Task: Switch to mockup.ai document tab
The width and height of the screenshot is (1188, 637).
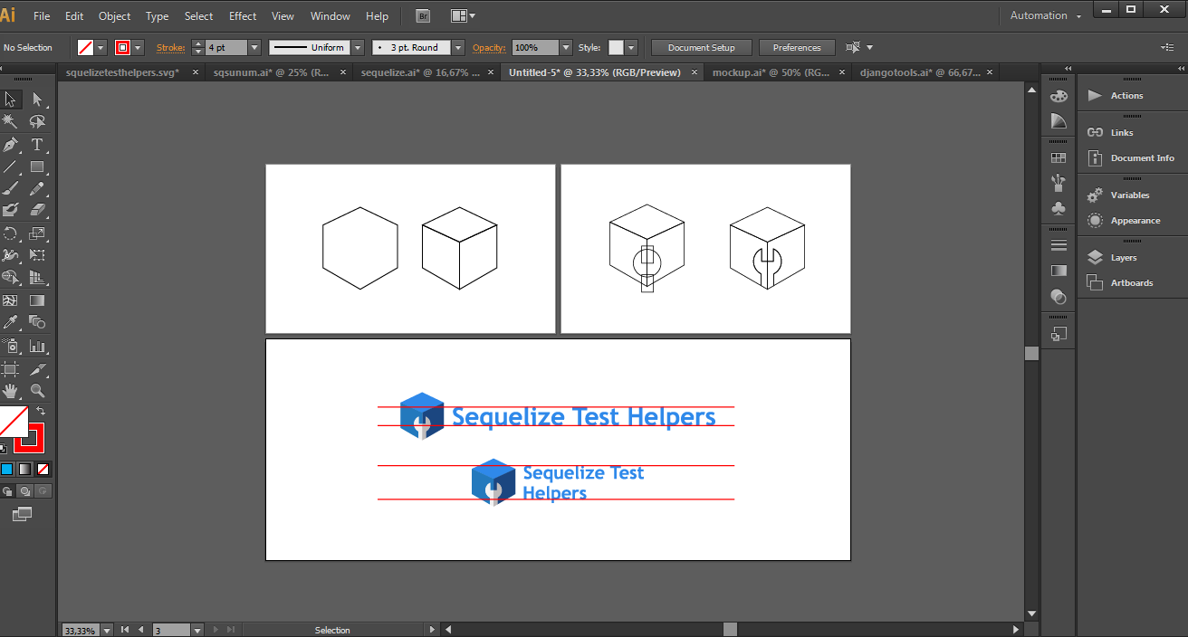Action: 771,72
